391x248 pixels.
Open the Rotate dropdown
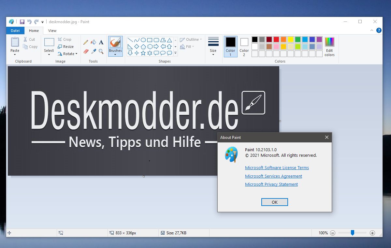point(67,54)
